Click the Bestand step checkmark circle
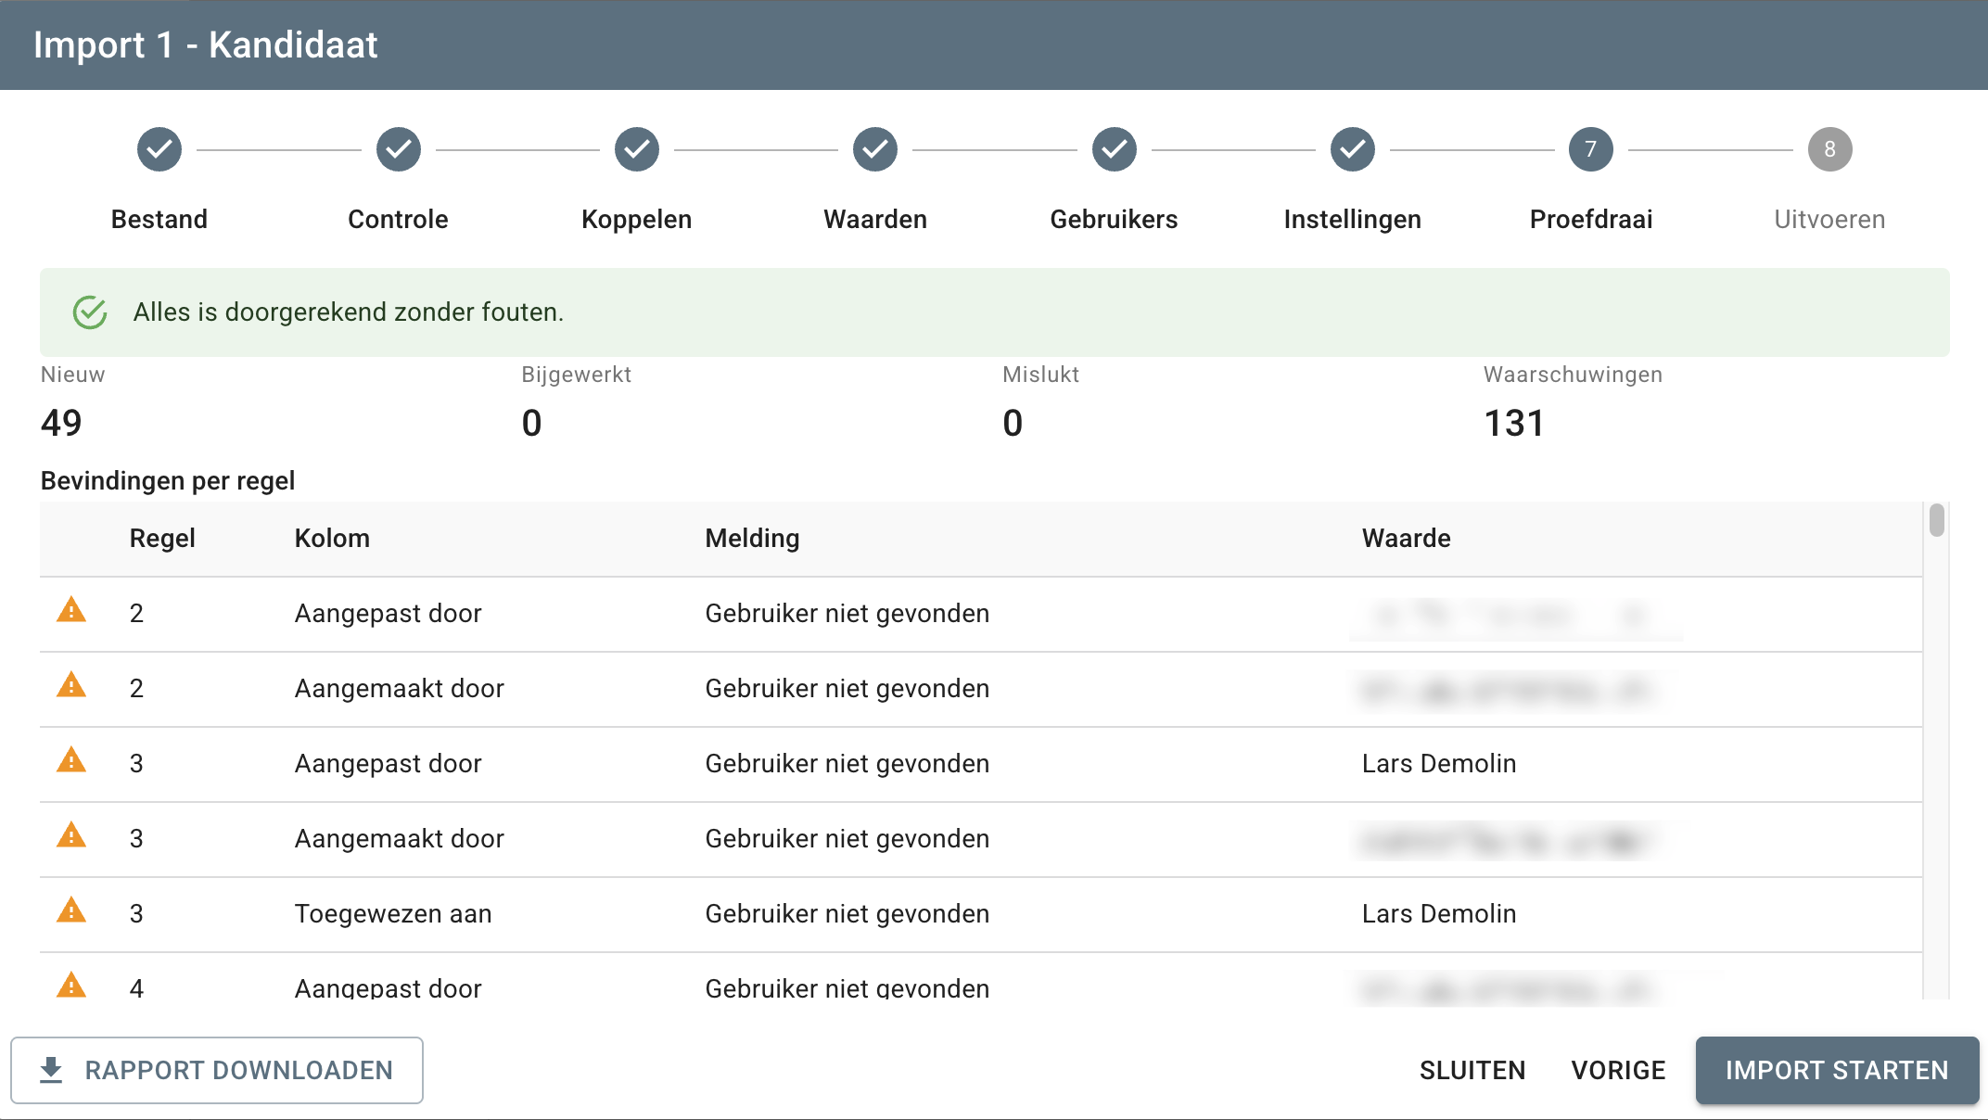1988x1120 pixels. point(159,149)
